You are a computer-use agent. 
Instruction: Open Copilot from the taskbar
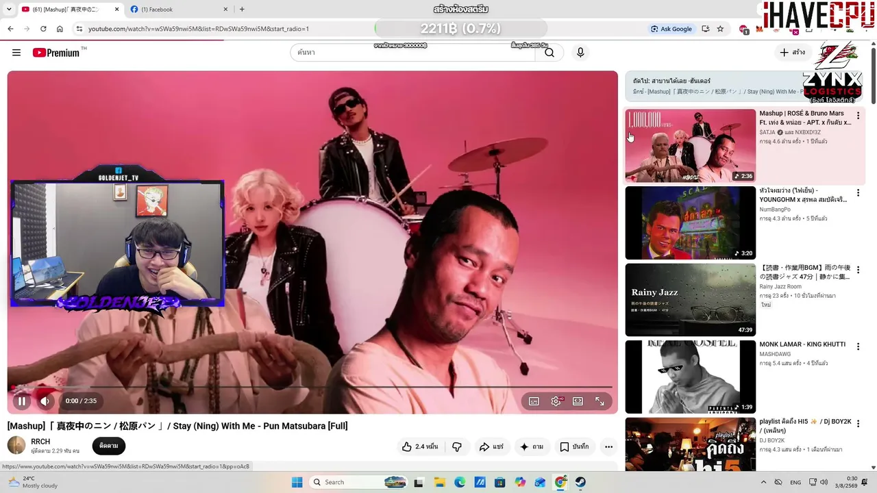pos(520,482)
